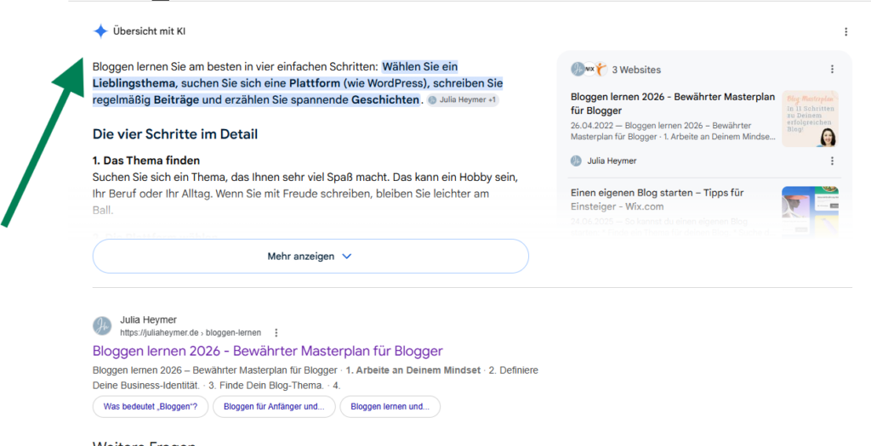This screenshot has width=871, height=446.
Task: Expand AI overview with Mehr anzeigen
Action: pos(310,257)
